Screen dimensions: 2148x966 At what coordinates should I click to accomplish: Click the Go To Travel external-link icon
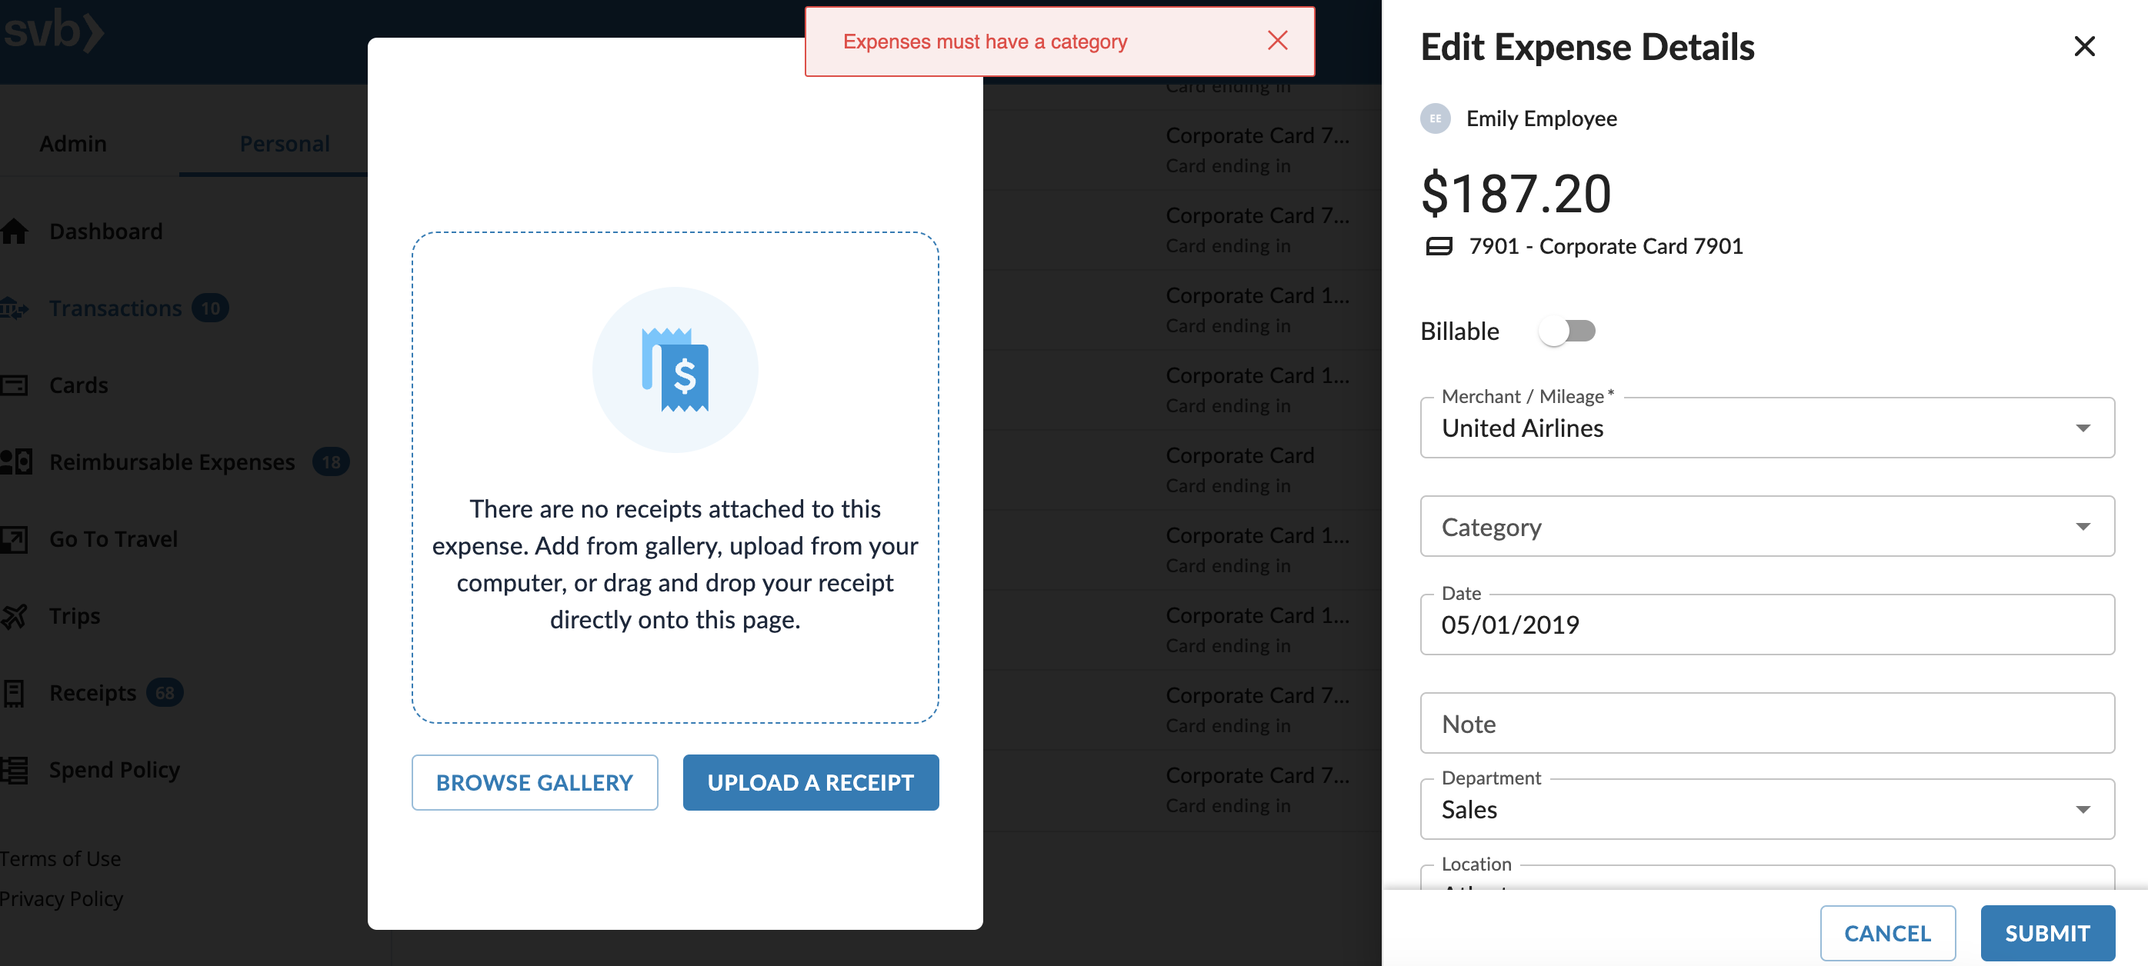click(x=14, y=539)
